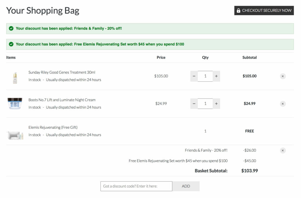Image resolution: width=301 pixels, height=198 pixels.
Task: Click the $24.99 price of Boots No.7
Action: tap(161, 104)
